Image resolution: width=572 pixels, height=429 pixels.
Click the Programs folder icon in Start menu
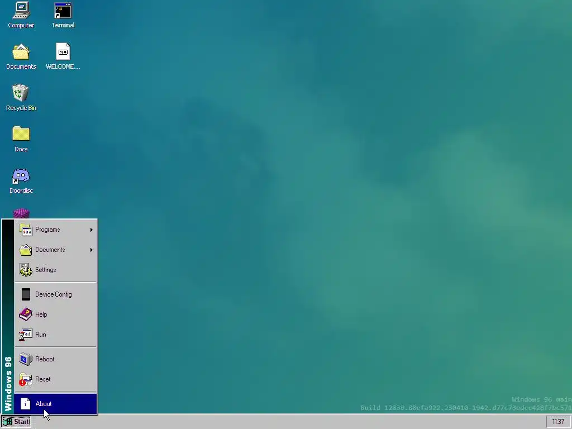point(26,230)
